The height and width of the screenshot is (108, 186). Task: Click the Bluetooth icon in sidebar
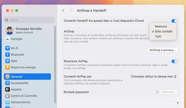pyautogui.click(x=8, y=55)
